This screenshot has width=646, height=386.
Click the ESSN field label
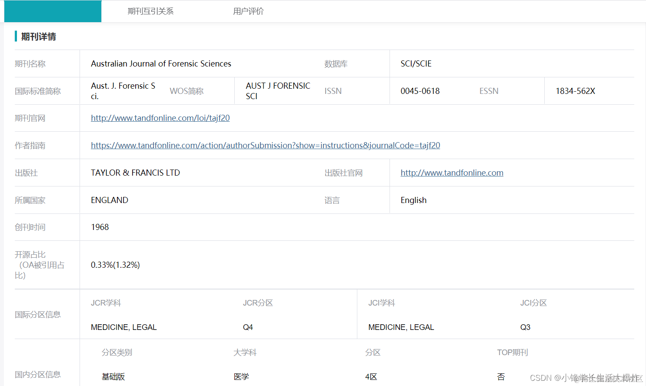(489, 91)
